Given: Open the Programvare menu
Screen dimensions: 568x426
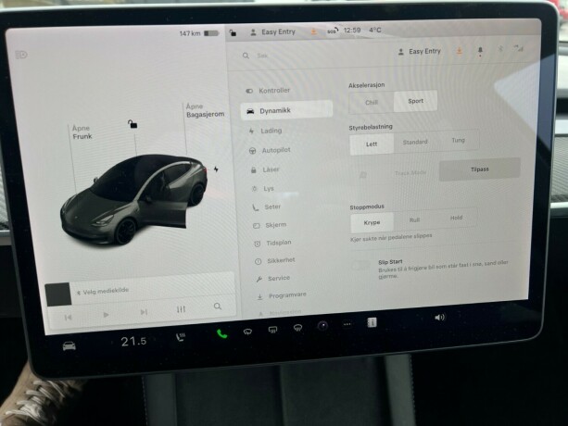Looking at the screenshot, I should click(x=282, y=295).
